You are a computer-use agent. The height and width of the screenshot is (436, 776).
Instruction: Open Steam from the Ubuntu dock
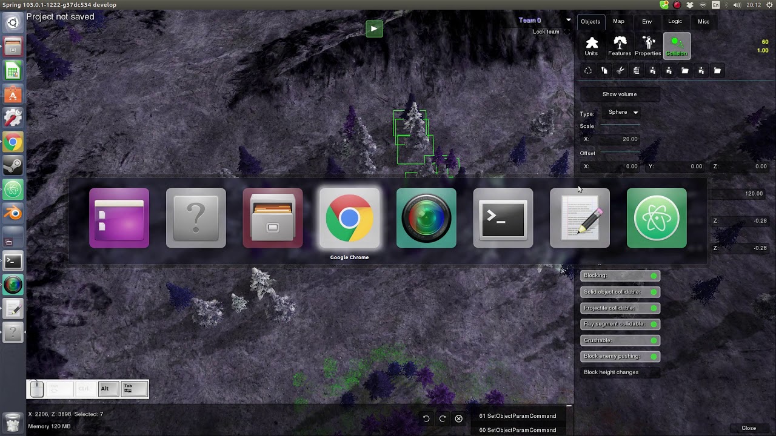pos(13,165)
